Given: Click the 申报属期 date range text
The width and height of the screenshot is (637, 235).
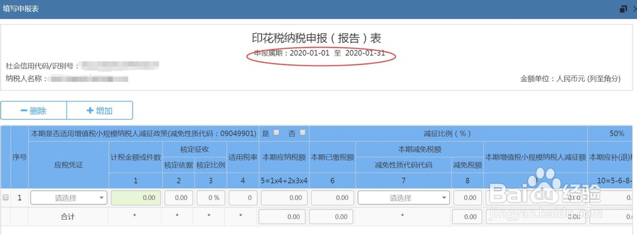Looking at the screenshot, I should (x=319, y=53).
